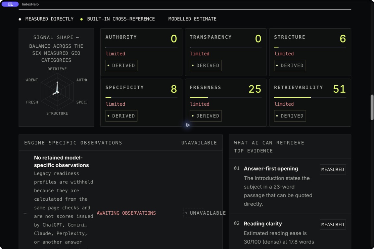Click the DERIVED badge under RETRIEVABILITY

(290, 116)
